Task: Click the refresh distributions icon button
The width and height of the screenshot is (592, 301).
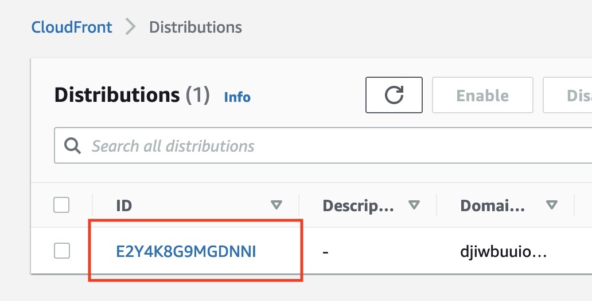Action: click(x=394, y=95)
